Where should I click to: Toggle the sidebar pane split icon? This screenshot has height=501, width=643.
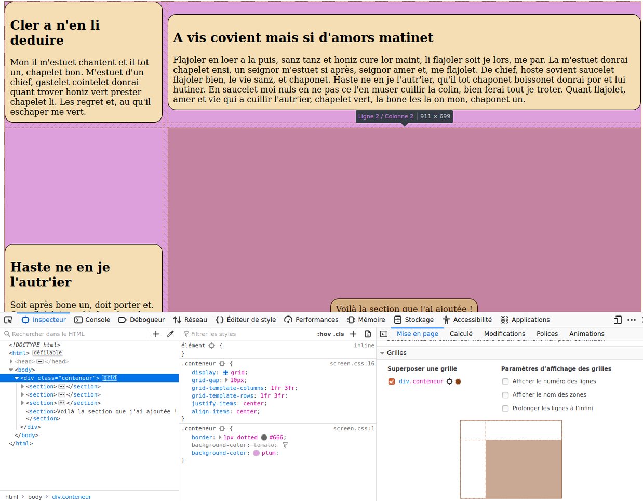pos(384,334)
